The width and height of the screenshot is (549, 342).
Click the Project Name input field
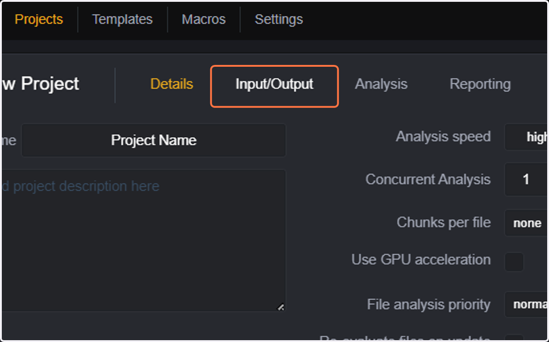(x=154, y=140)
